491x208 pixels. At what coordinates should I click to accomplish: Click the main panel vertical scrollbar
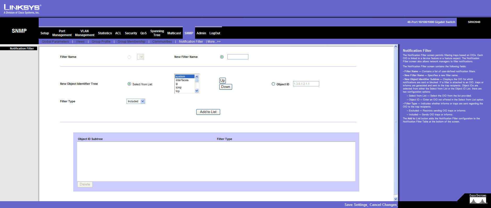[x=396, y=122]
